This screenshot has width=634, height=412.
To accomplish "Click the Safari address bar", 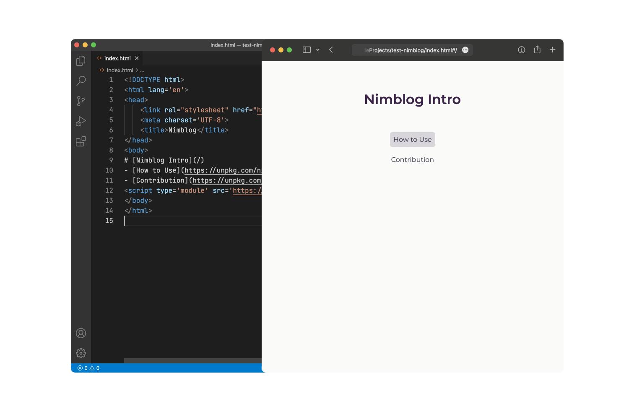I will point(412,50).
